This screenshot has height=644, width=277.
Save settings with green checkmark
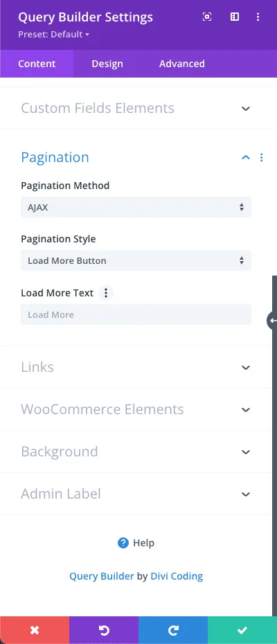click(x=242, y=630)
